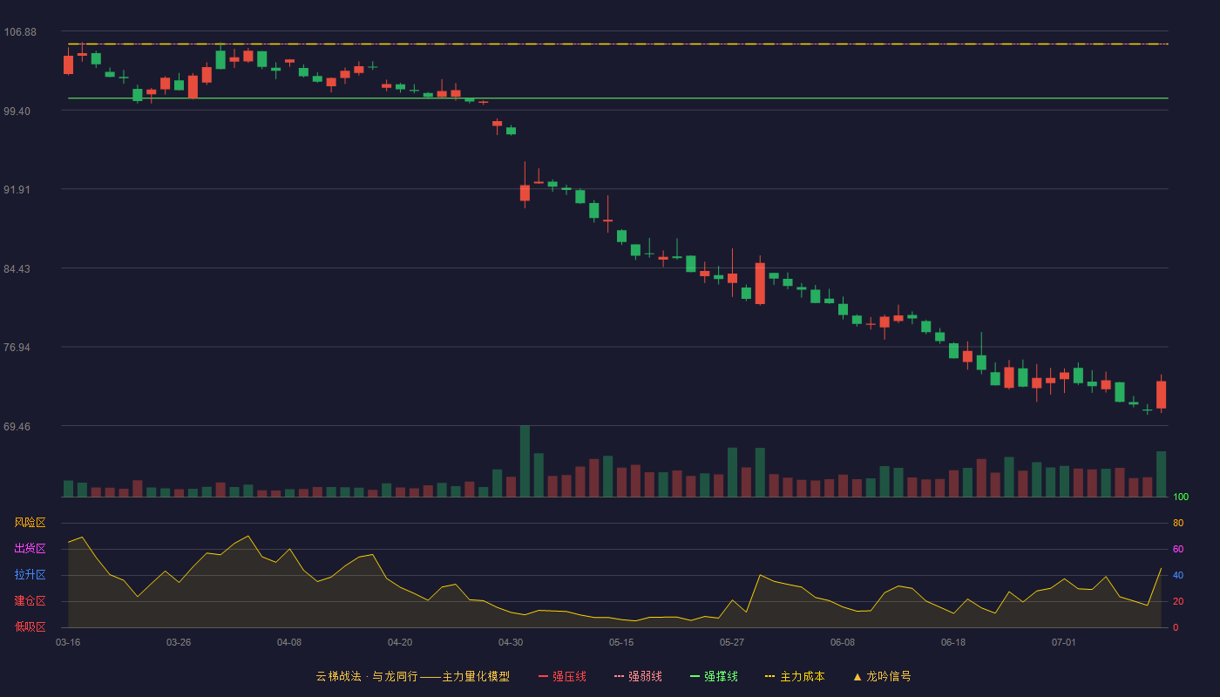
Task: Toggle the 主力成本 legend entry
Action: (x=794, y=676)
